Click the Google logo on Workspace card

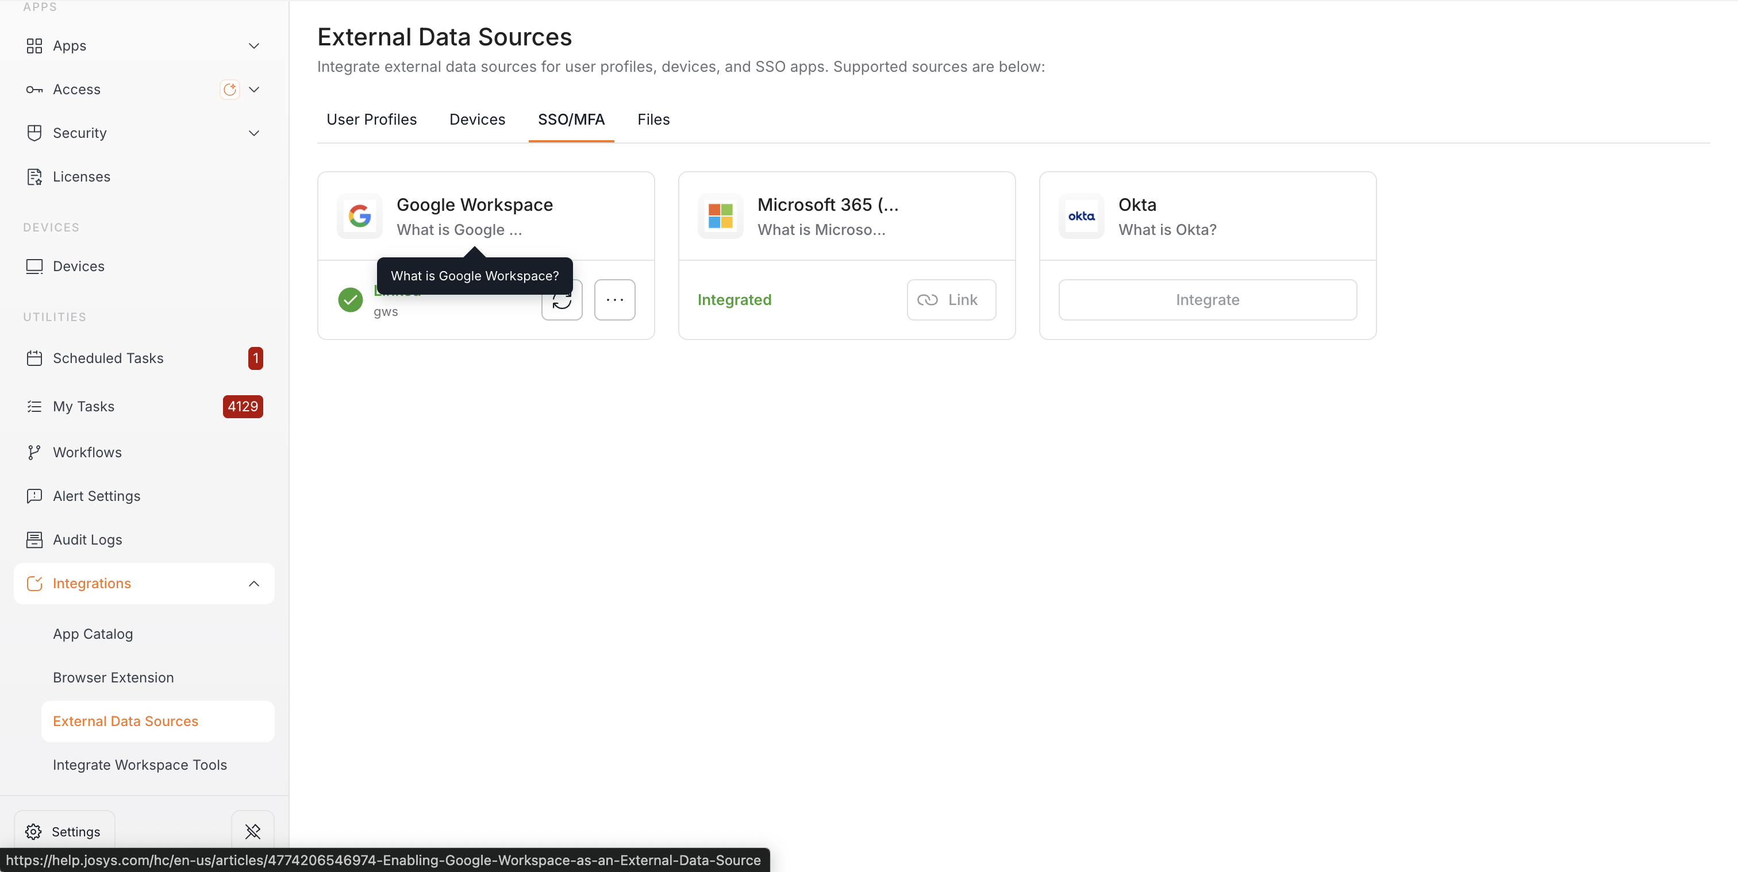coord(360,216)
